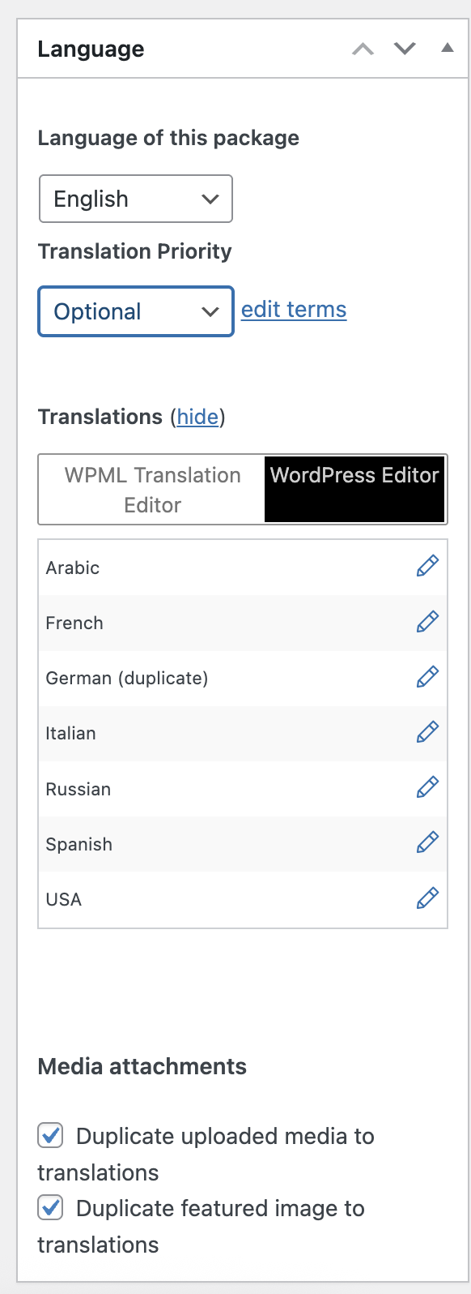
Task: Edit the Russian translation pencil icon
Action: click(427, 787)
